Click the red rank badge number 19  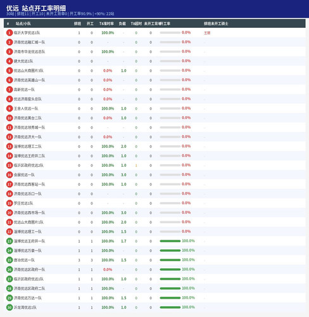(9, 204)
